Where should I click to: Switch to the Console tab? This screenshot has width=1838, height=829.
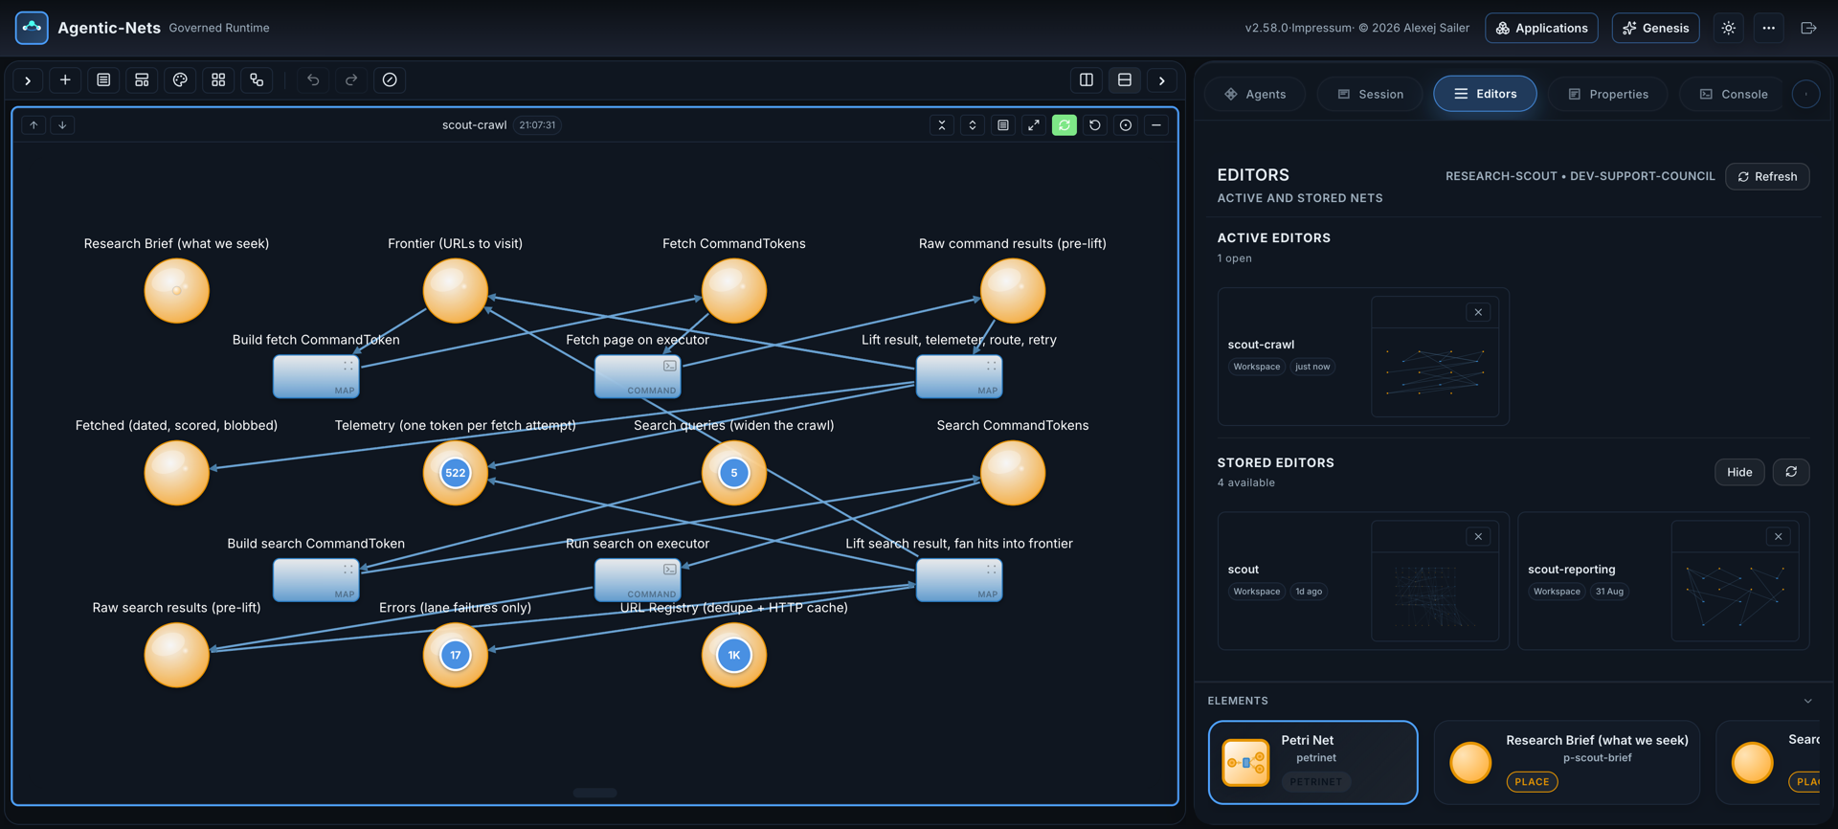(x=1734, y=94)
